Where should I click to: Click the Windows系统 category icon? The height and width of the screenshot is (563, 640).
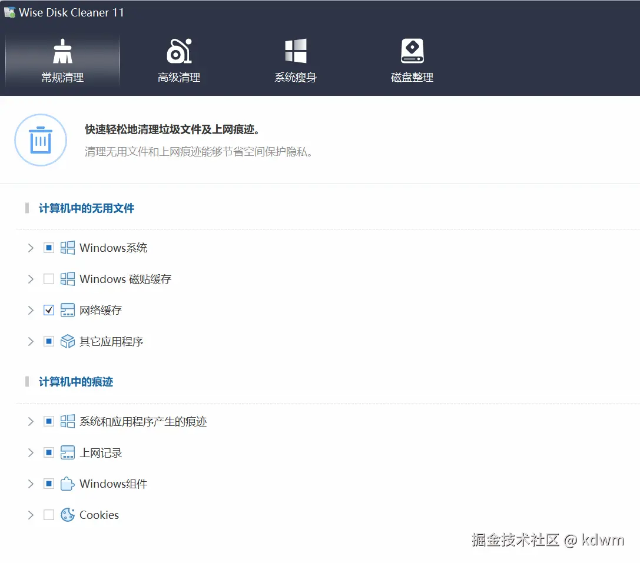67,248
